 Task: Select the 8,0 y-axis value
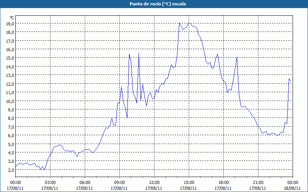(x=11, y=118)
